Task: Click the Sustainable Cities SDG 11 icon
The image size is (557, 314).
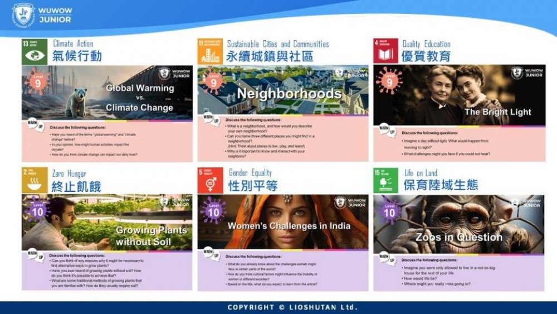Action: coord(210,51)
